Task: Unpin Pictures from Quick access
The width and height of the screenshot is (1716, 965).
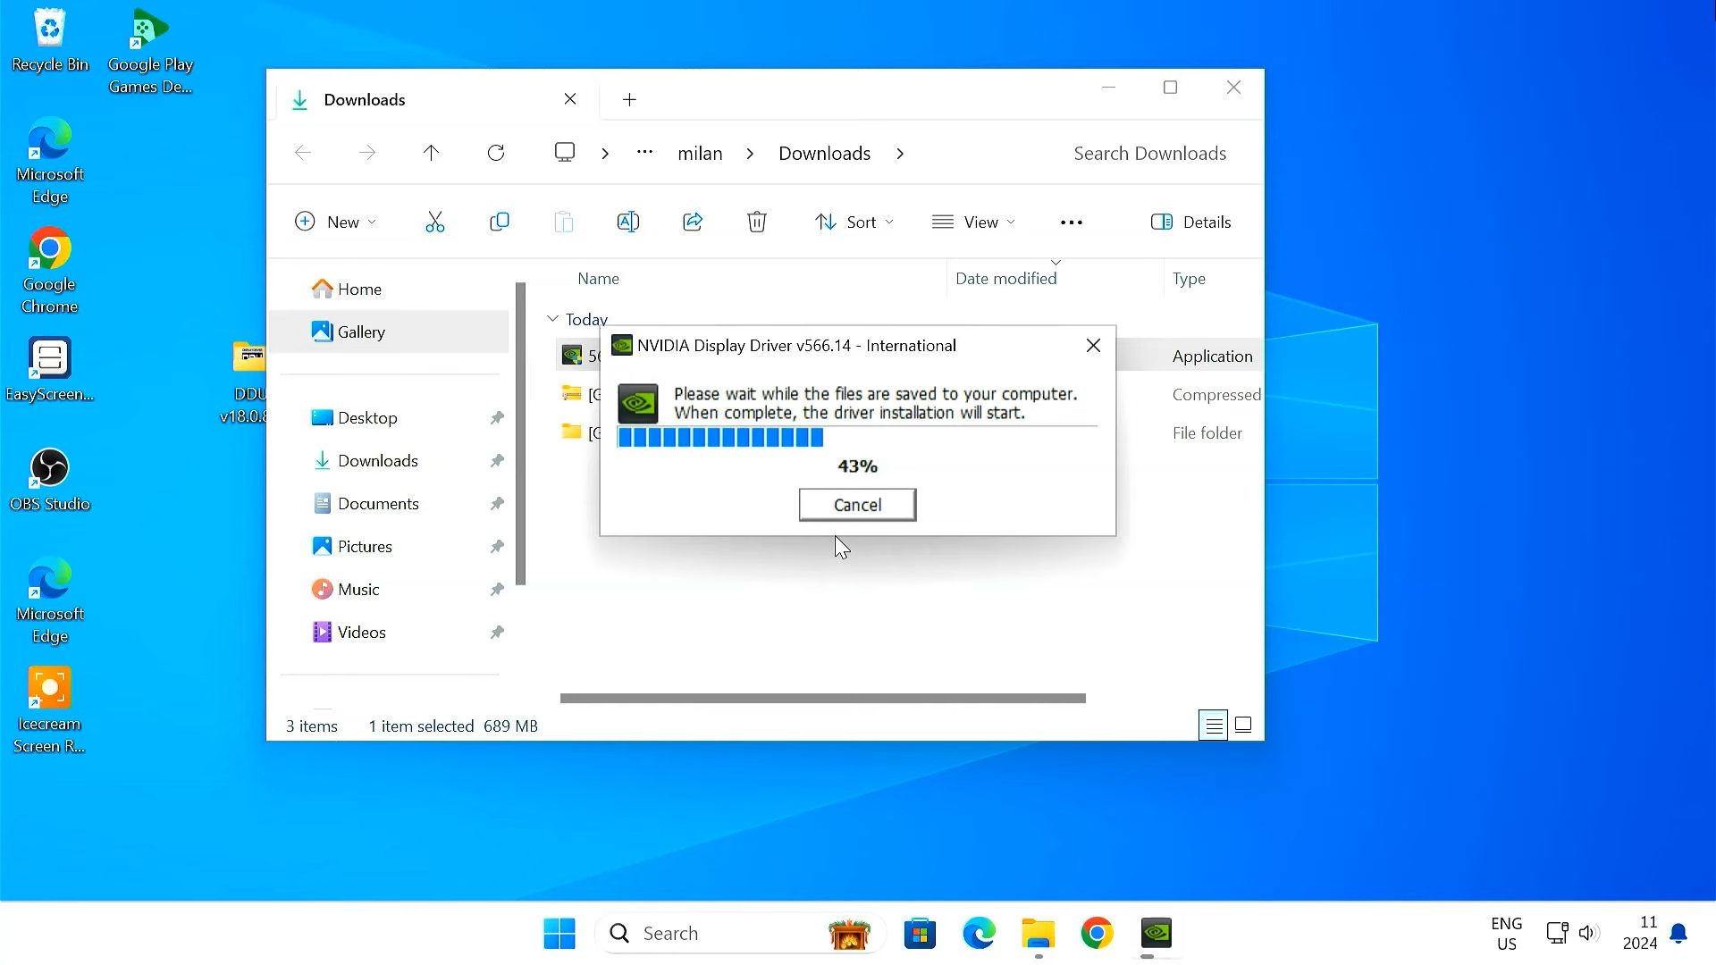Action: click(497, 546)
